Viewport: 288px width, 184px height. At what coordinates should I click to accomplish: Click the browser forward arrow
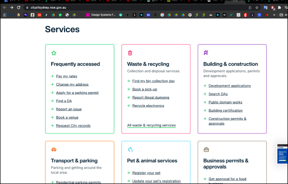pyautogui.click(x=12, y=8)
